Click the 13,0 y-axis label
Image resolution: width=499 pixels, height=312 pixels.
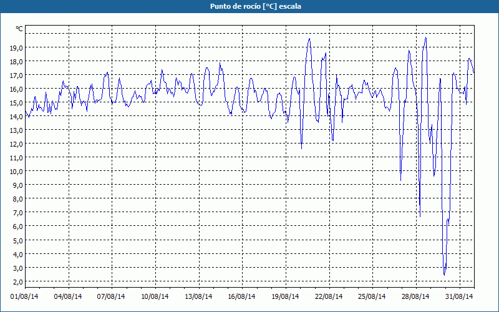[16, 130]
